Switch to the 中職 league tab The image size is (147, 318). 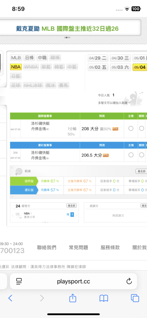42,58
